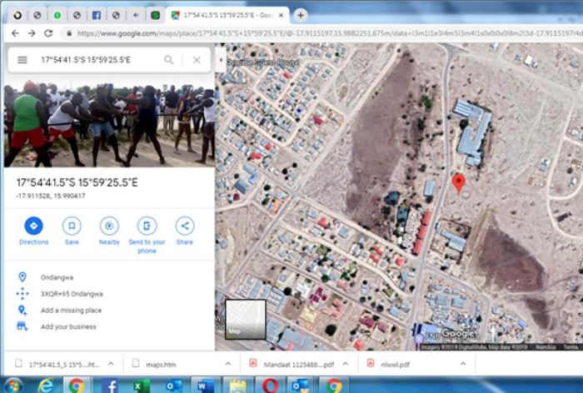
Task: Click Add a missing place
Action: point(71,310)
